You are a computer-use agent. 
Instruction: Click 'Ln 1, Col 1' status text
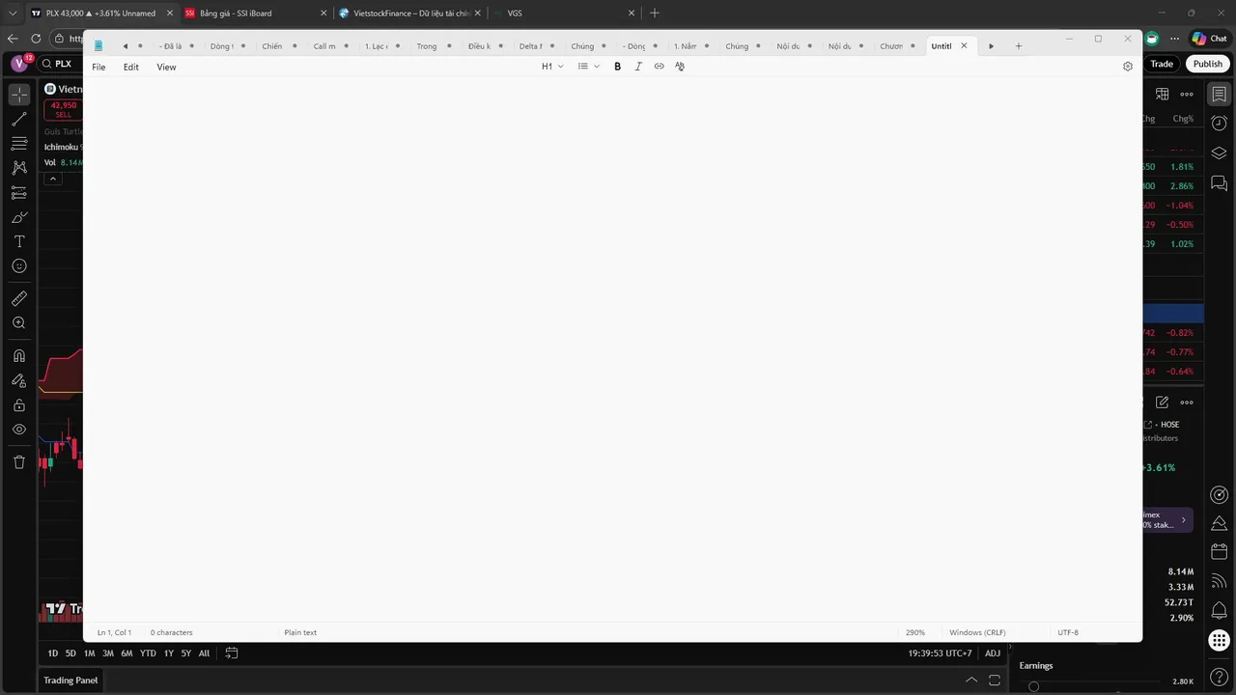click(x=114, y=632)
